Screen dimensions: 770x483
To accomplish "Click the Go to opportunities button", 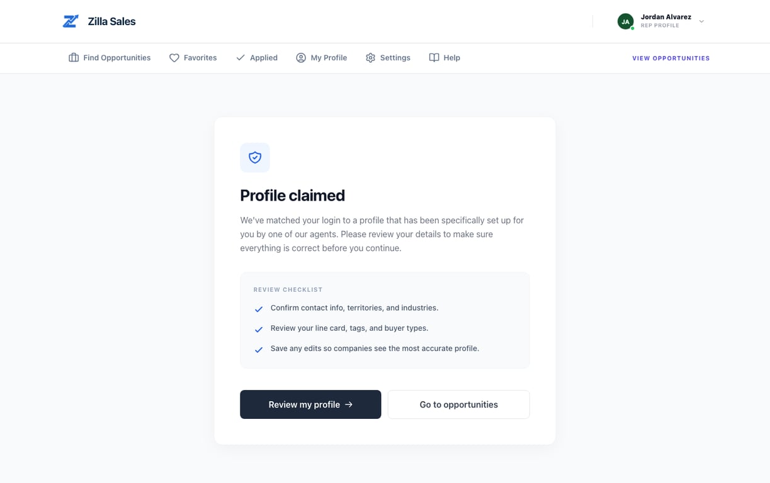I will [458, 404].
